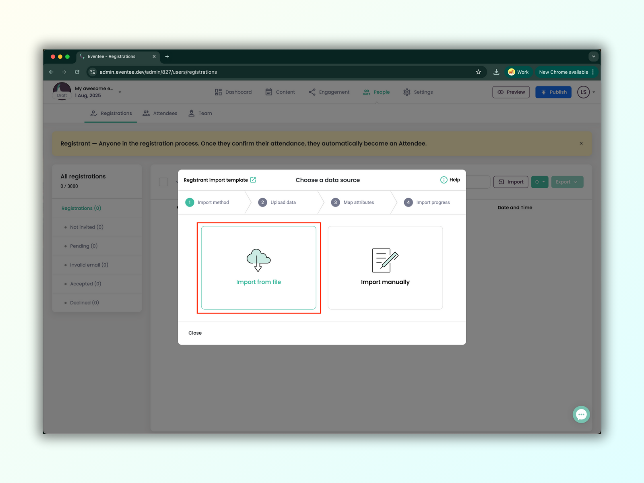The height and width of the screenshot is (483, 644).
Task: Go to the Map attributes step
Action: point(353,202)
